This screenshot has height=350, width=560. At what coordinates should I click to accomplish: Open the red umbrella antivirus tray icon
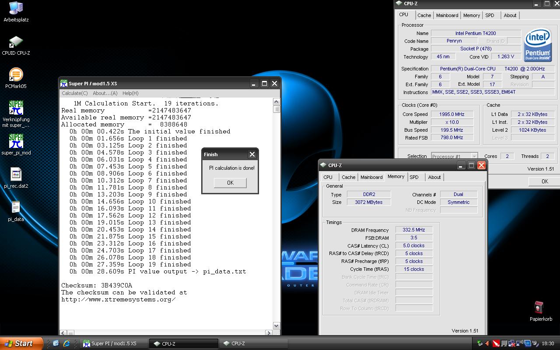tap(496, 343)
